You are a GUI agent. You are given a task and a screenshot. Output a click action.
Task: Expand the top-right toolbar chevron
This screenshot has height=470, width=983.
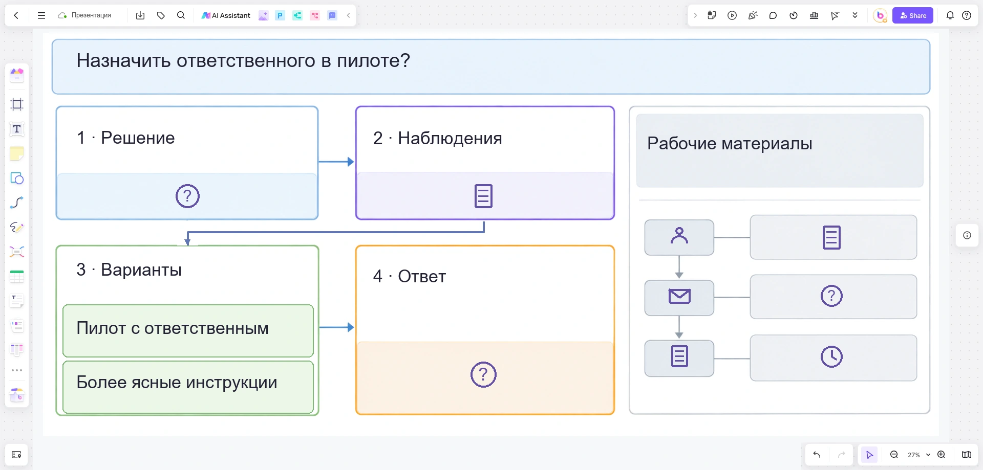695,15
